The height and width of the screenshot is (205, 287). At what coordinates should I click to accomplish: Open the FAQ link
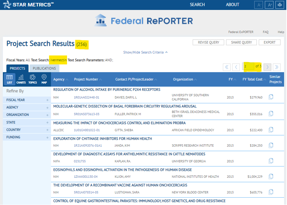[266, 32]
